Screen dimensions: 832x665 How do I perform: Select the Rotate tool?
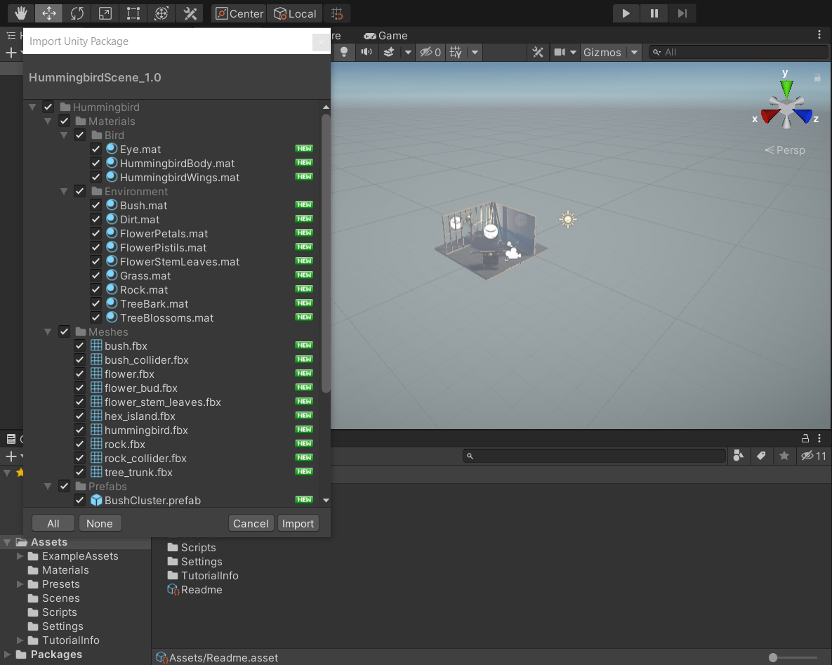(x=77, y=13)
